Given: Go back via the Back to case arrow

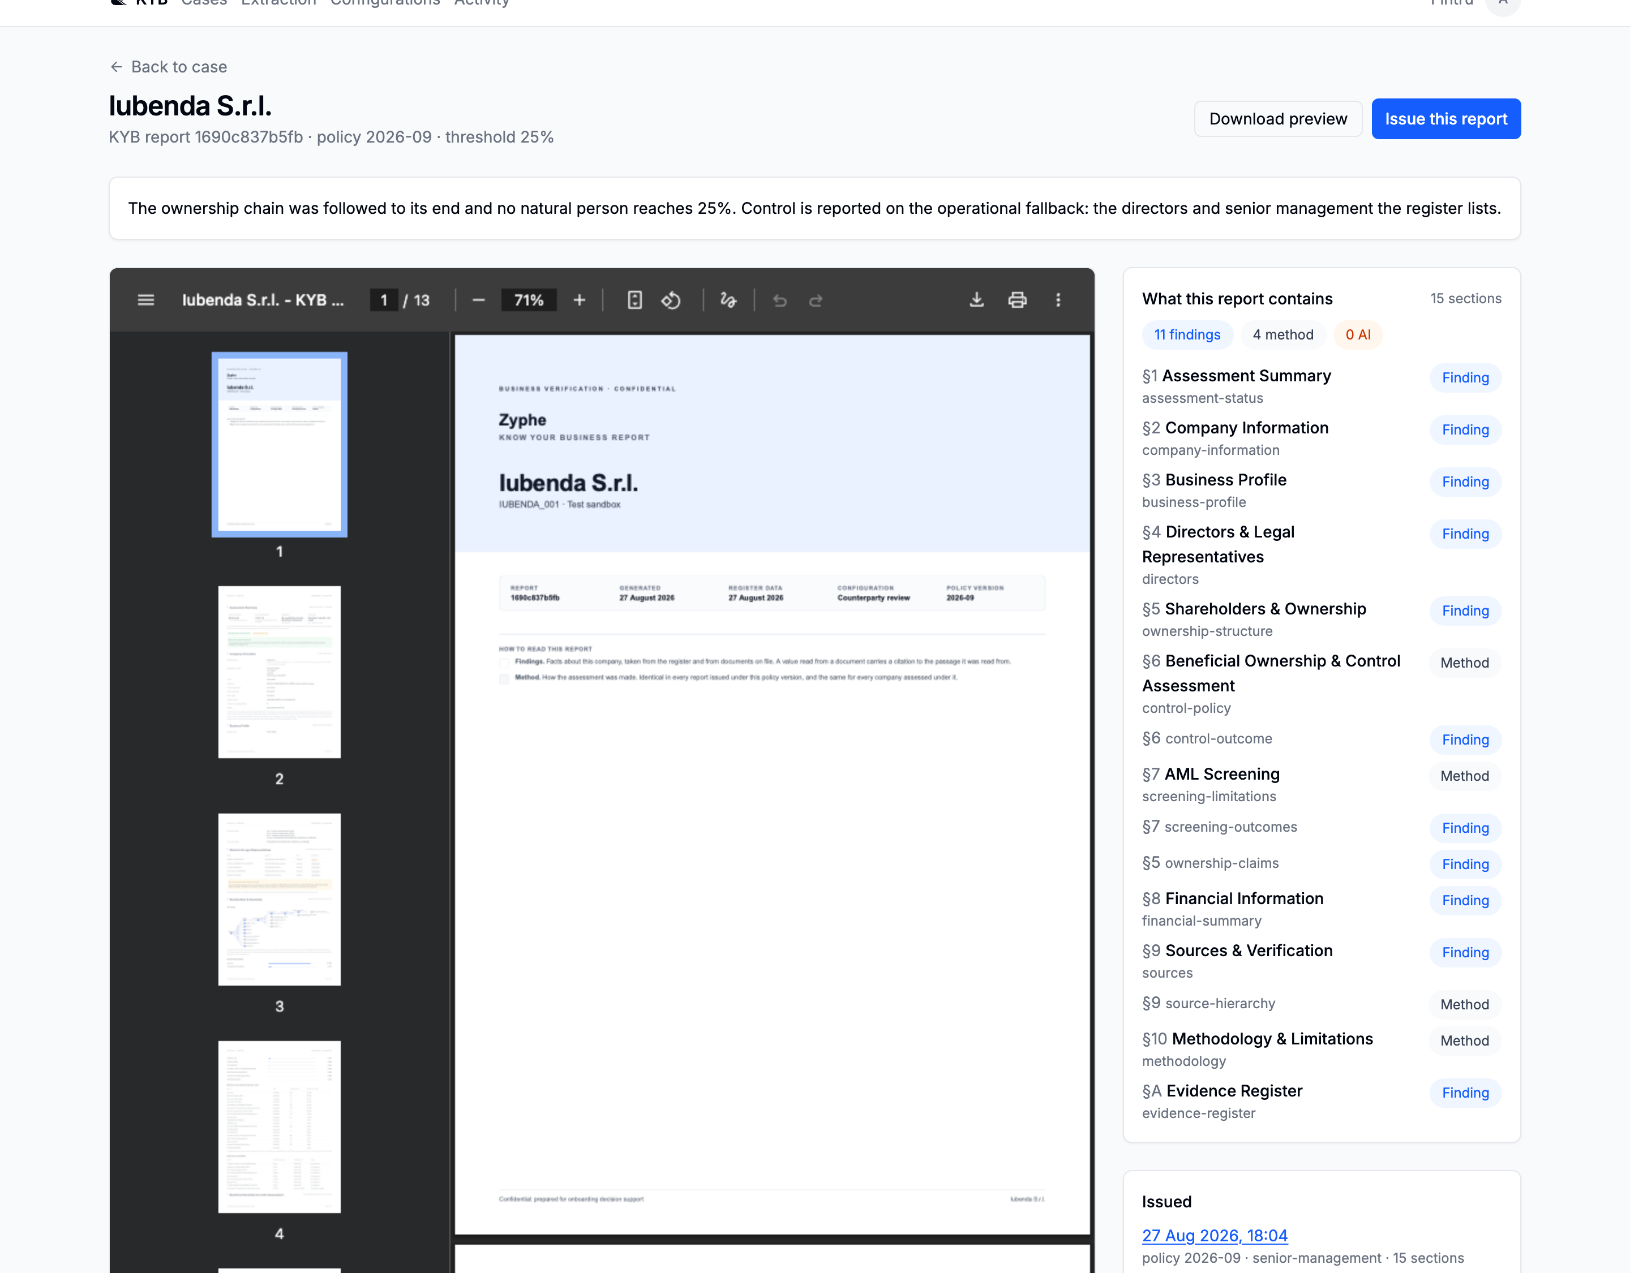Looking at the screenshot, I should click(117, 67).
